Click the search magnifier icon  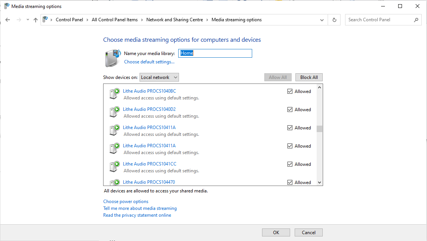(x=416, y=20)
